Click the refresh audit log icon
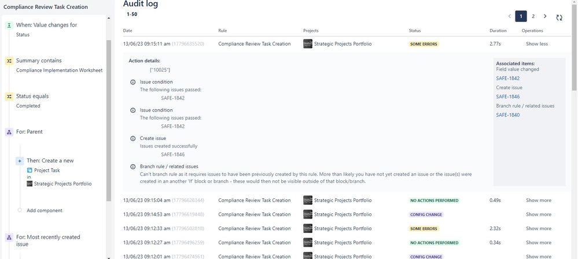Viewport: 578px width, 259px height. (559, 17)
